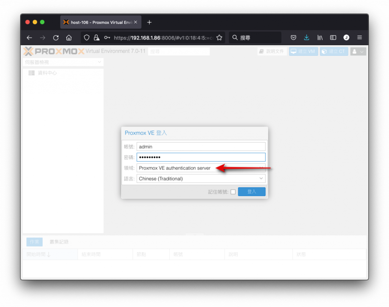The height and width of the screenshot is (307, 389).
Task: Click the 說明 column header
Action: 258,255
